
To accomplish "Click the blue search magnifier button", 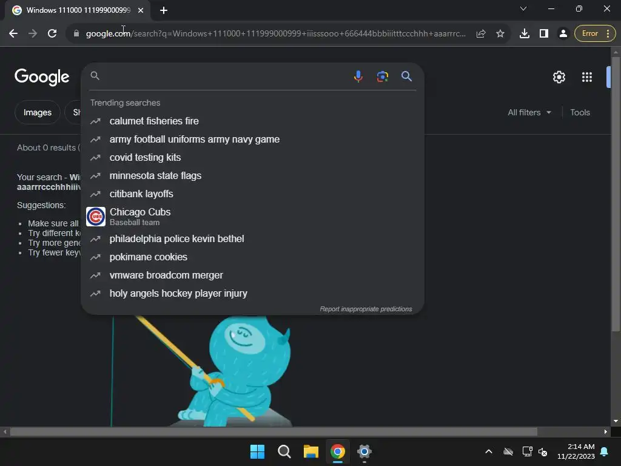I will pyautogui.click(x=406, y=76).
